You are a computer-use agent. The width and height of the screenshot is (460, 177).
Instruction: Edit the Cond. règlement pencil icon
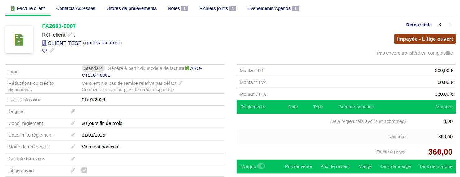73,123
